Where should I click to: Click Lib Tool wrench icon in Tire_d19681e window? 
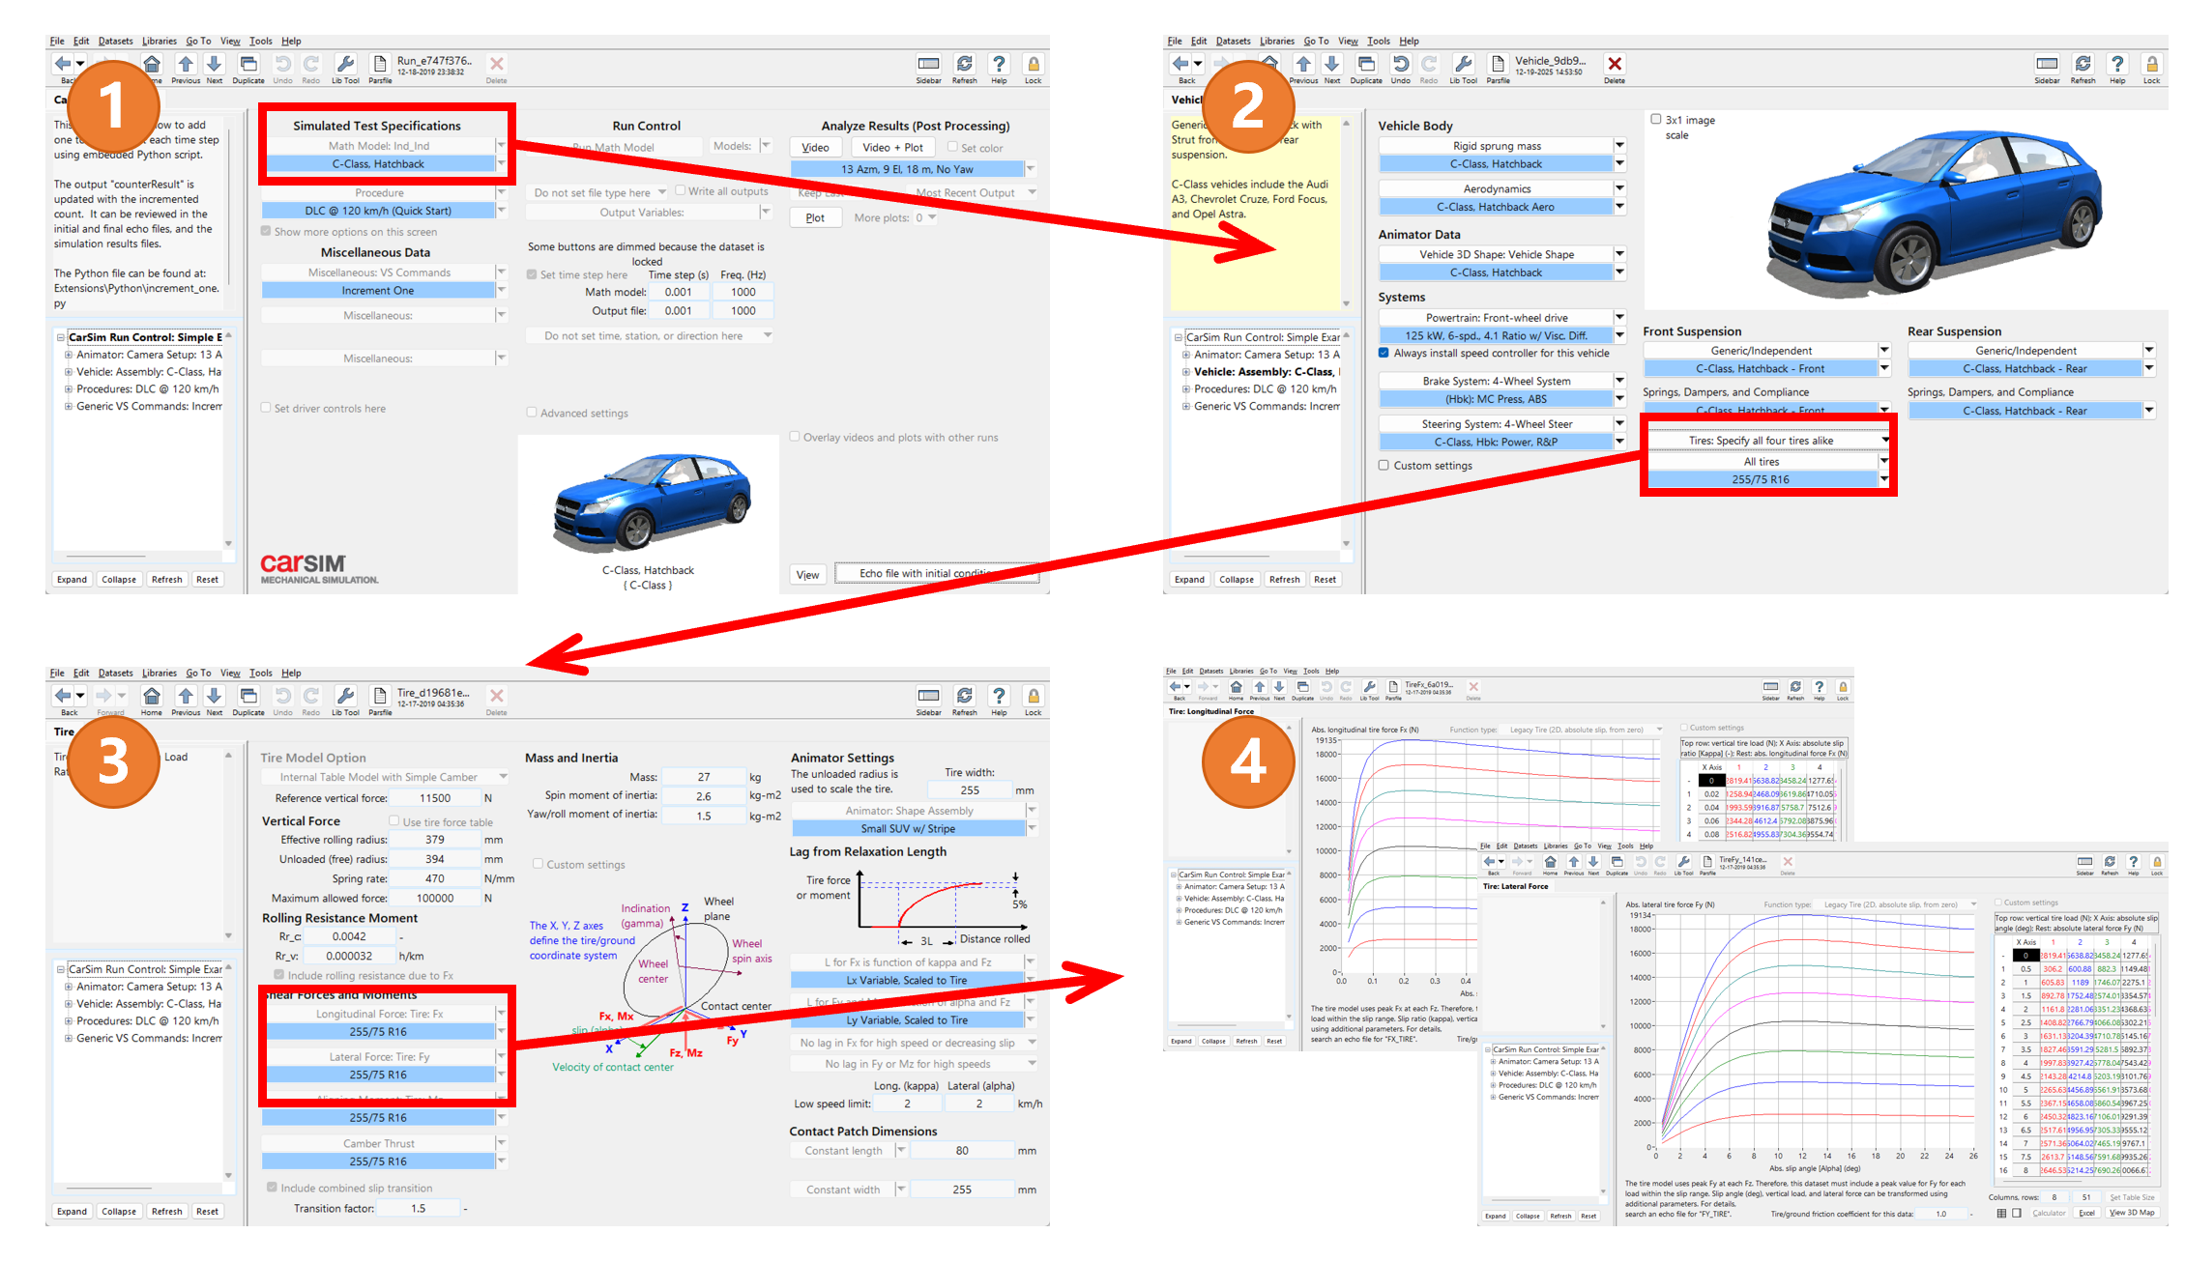pos(345,697)
